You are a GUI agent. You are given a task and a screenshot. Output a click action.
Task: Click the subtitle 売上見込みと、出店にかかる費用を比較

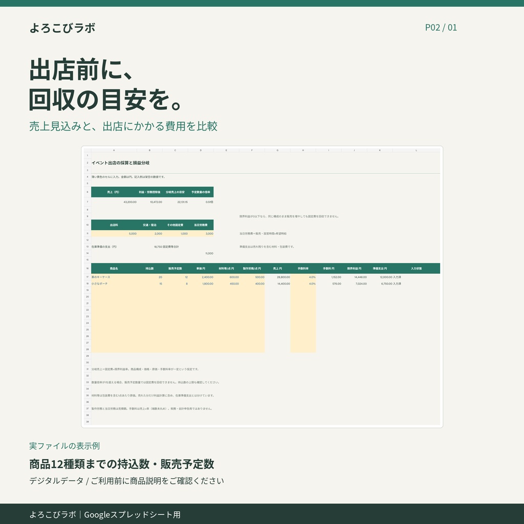(x=123, y=126)
